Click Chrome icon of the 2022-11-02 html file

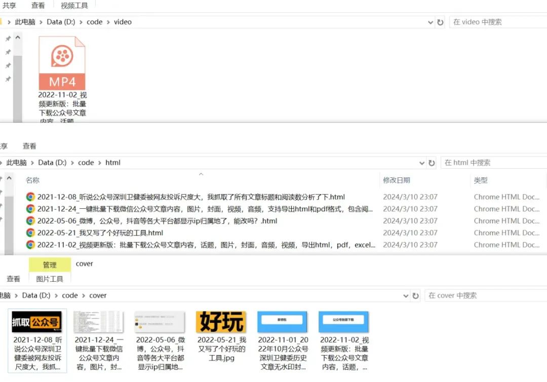tap(30, 245)
